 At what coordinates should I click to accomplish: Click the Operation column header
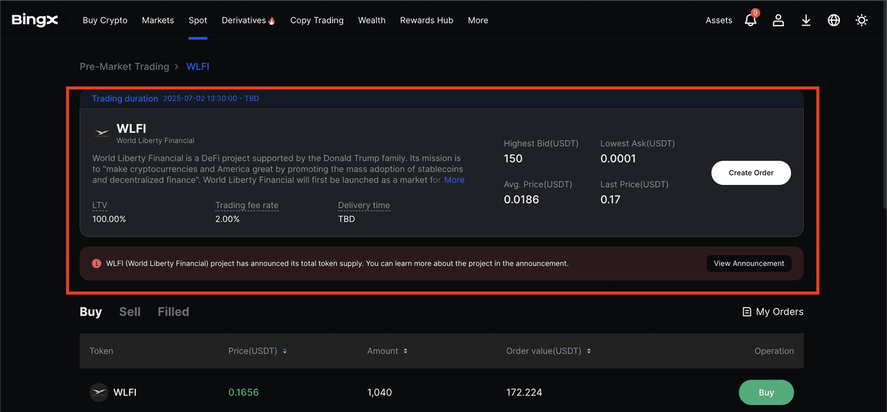point(774,351)
